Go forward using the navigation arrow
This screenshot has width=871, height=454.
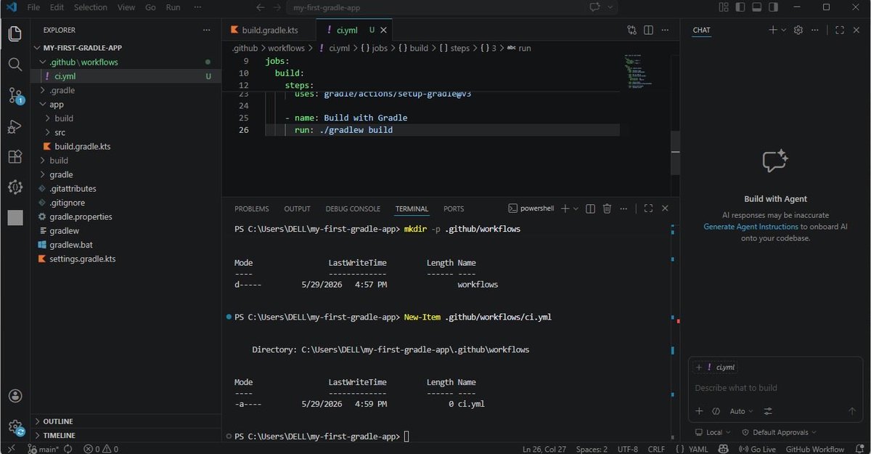(x=277, y=7)
